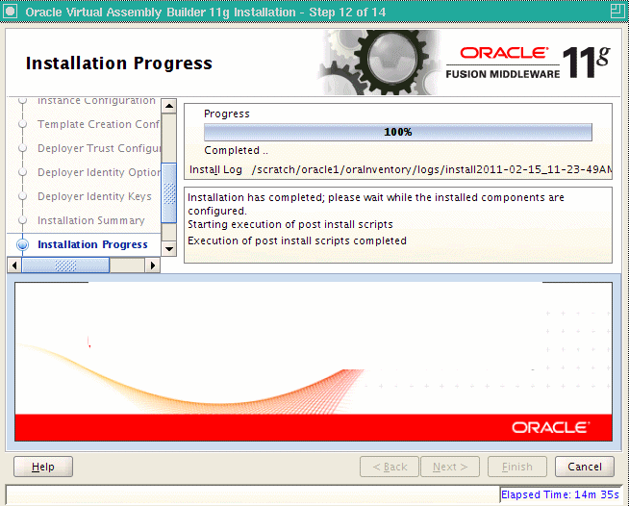Select Installation Progress step

pos(92,244)
